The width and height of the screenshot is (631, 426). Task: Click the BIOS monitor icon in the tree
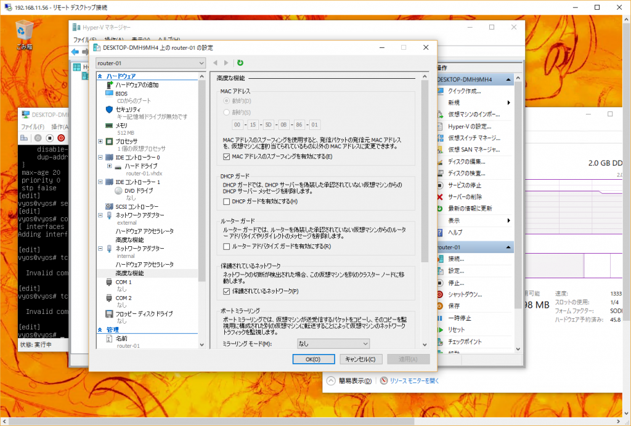coord(109,93)
